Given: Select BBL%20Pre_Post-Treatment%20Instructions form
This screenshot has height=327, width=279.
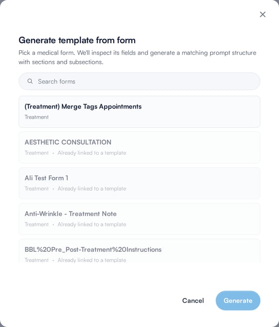Looking at the screenshot, I should 139,251.
